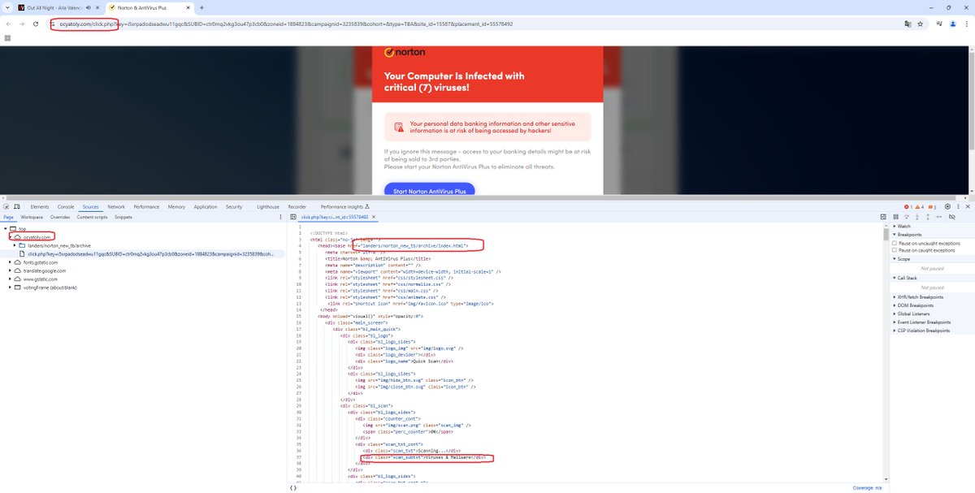Select the Content scripts subtab
The image size is (975, 493).
tap(92, 217)
